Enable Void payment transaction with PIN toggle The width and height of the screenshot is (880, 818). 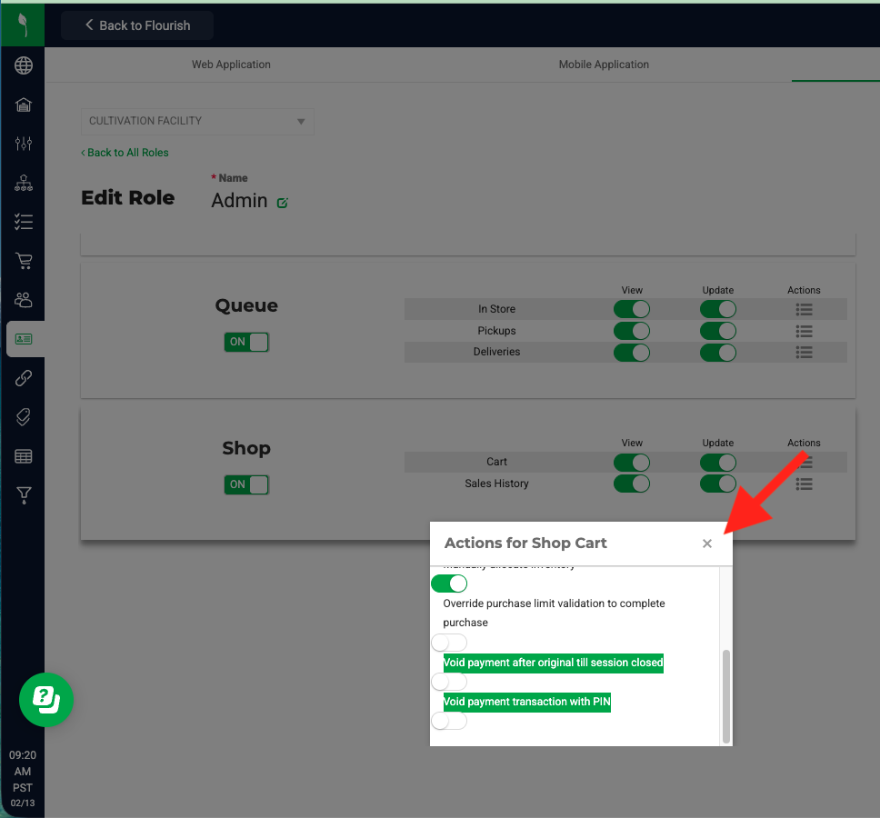pyautogui.click(x=449, y=721)
